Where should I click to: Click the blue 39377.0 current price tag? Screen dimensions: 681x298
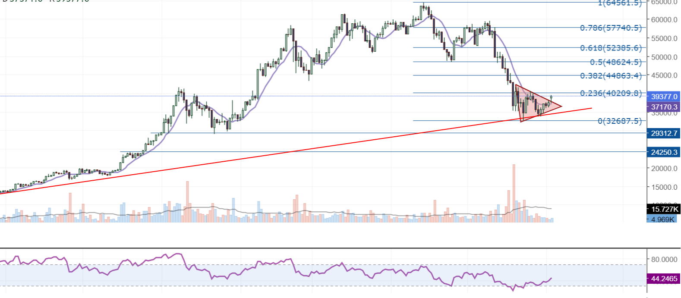[x=664, y=97]
